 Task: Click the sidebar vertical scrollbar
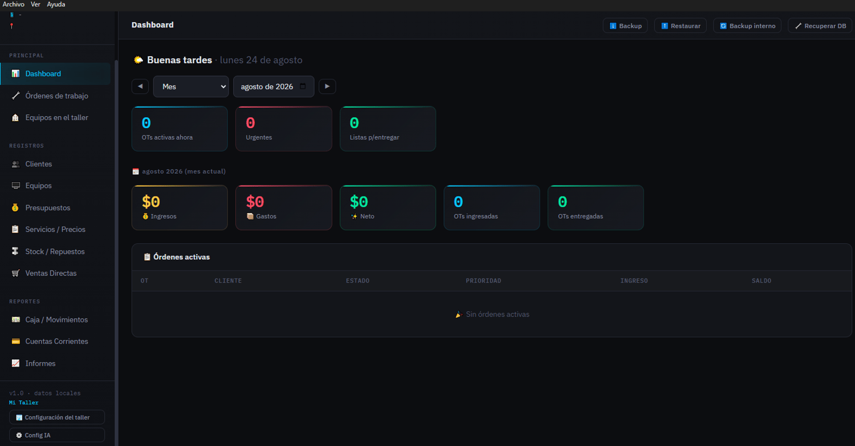click(x=116, y=251)
